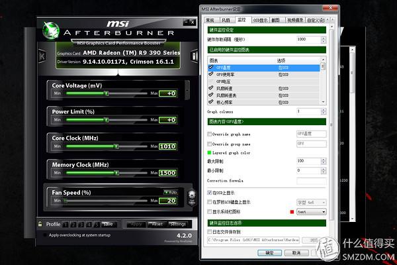
Task: Switch to the 风扇 tab
Action: tap(226, 20)
